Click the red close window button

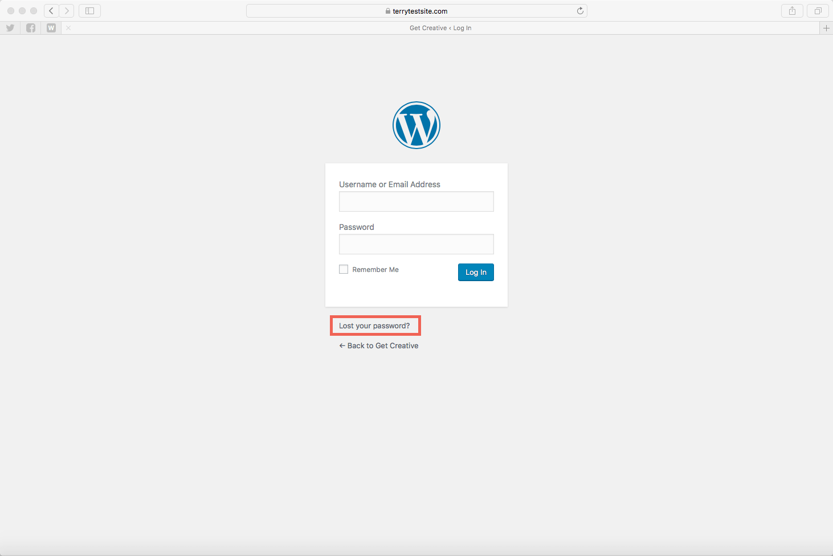click(11, 11)
